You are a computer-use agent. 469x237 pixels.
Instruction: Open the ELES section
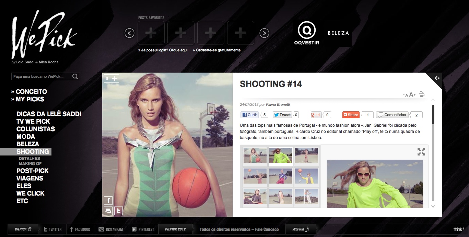24,186
